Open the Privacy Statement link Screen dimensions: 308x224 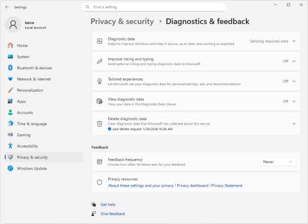click(227, 186)
